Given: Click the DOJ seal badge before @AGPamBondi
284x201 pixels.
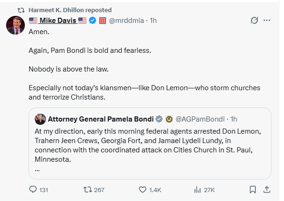Looking at the screenshot, I should (x=169, y=119).
